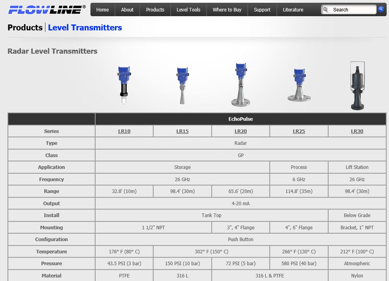The image size is (389, 281).
Task: Click the Level Transmitters heading link
Action: click(x=85, y=28)
